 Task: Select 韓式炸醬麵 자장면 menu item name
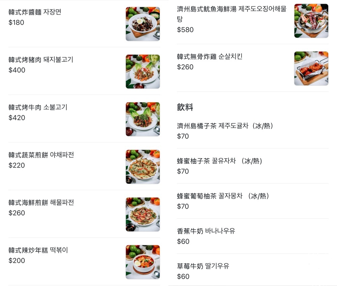(x=35, y=12)
